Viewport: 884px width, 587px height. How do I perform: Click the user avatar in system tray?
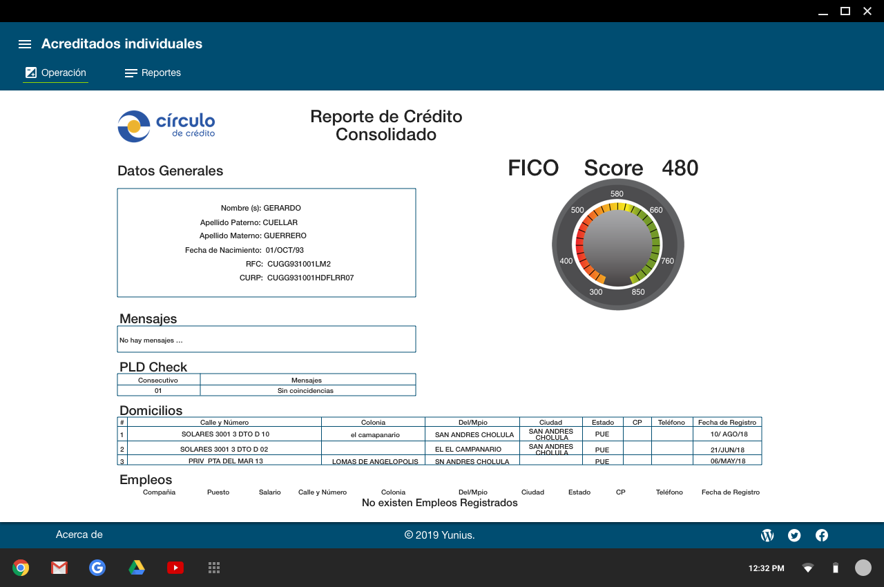863,568
